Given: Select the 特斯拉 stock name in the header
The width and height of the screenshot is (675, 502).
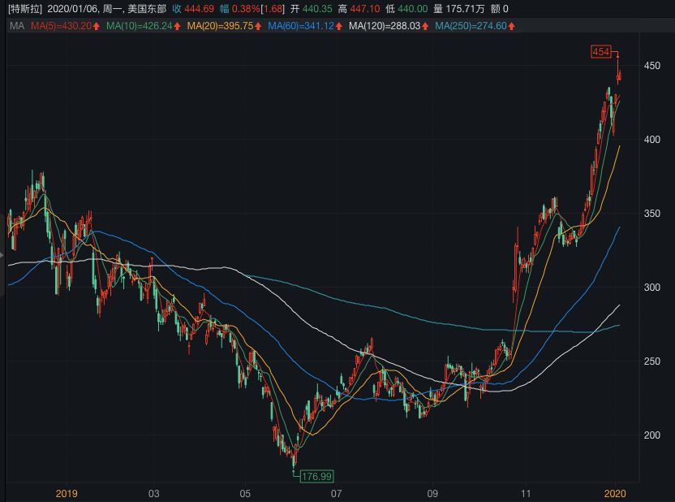Looking at the screenshot, I should [24, 9].
